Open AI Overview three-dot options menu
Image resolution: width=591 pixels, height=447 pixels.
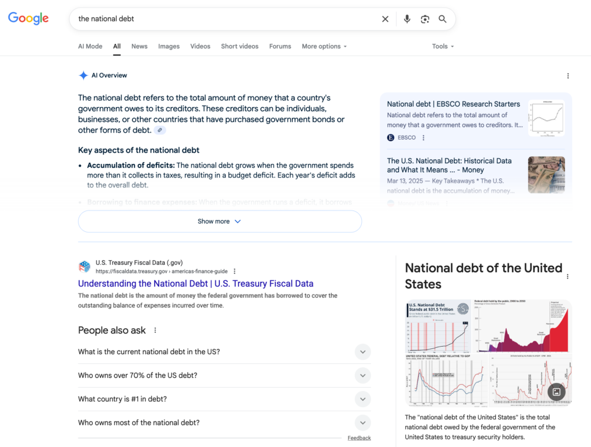point(568,76)
